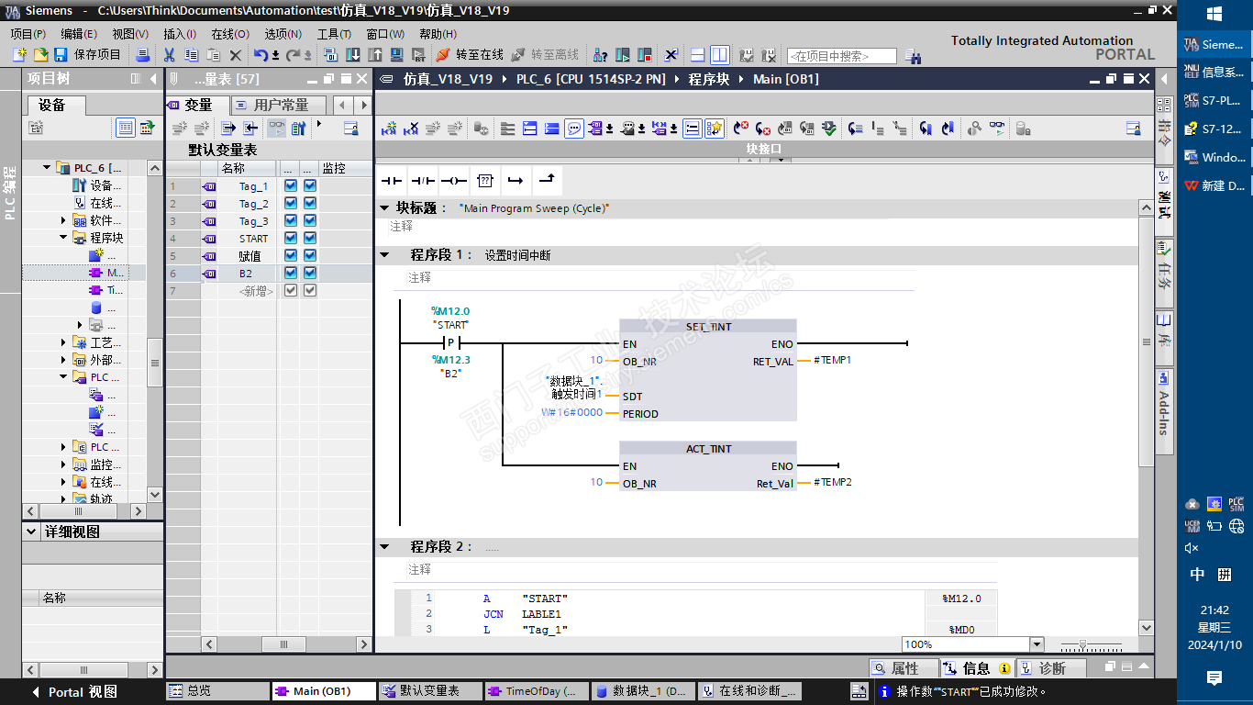The height and width of the screenshot is (705, 1253).
Task: Insert a new network in editor toolbar
Action: (389, 129)
